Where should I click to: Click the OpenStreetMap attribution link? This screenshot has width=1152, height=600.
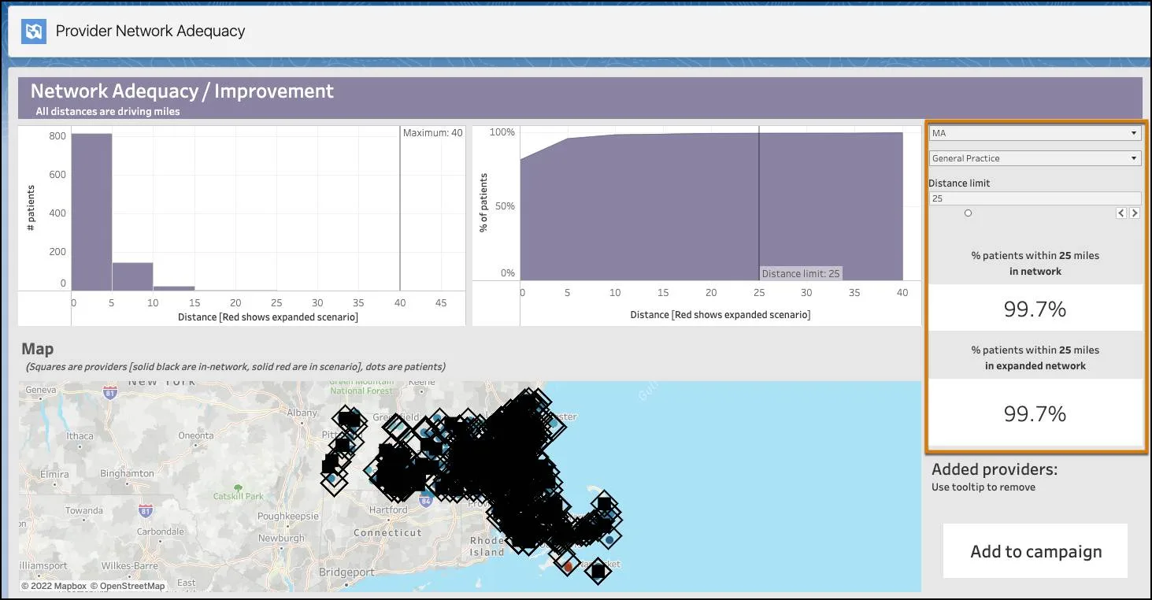[128, 586]
